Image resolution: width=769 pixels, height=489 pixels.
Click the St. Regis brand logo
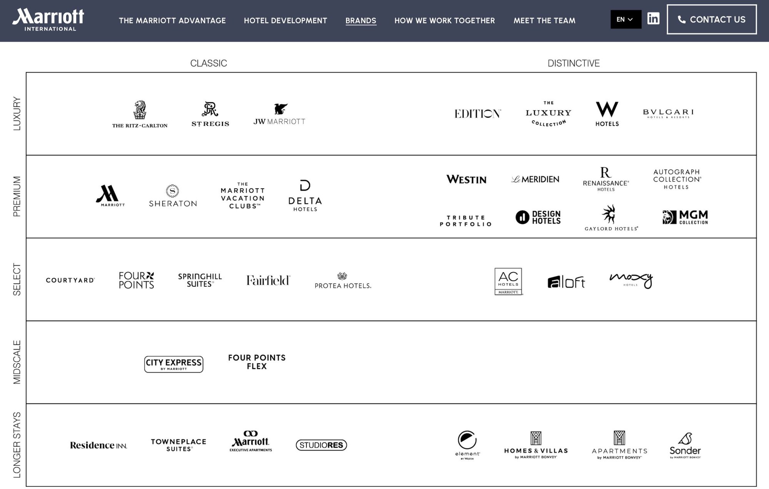[210, 114]
